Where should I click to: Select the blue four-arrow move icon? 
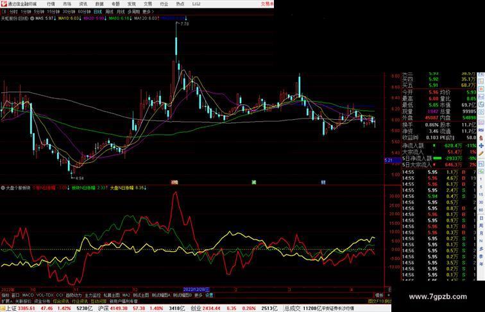click(481, 145)
